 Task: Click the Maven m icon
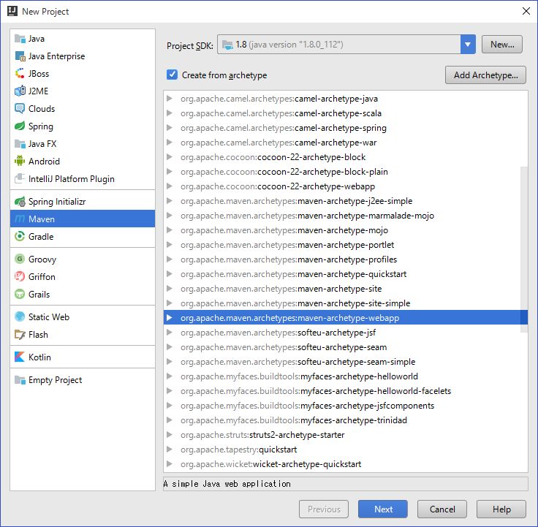tap(20, 219)
